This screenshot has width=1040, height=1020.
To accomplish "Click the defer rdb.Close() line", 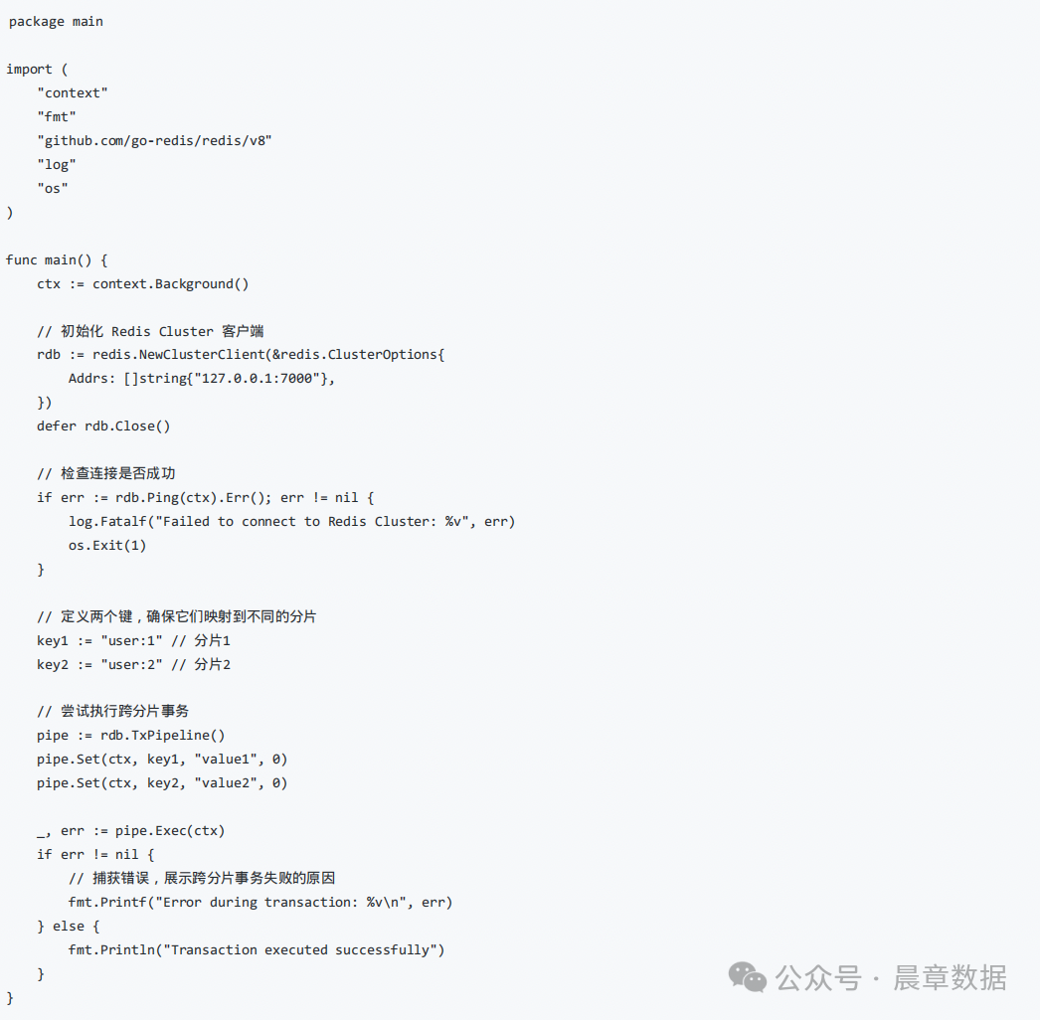I will tap(103, 425).
